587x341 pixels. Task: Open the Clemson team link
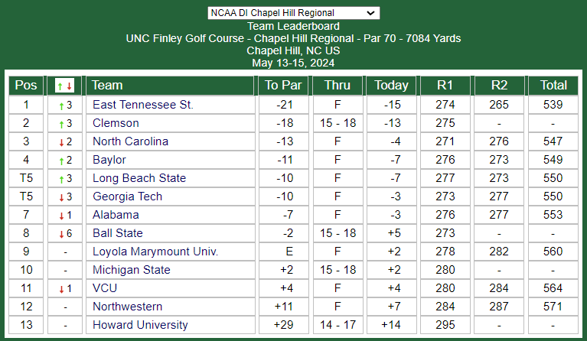(116, 123)
